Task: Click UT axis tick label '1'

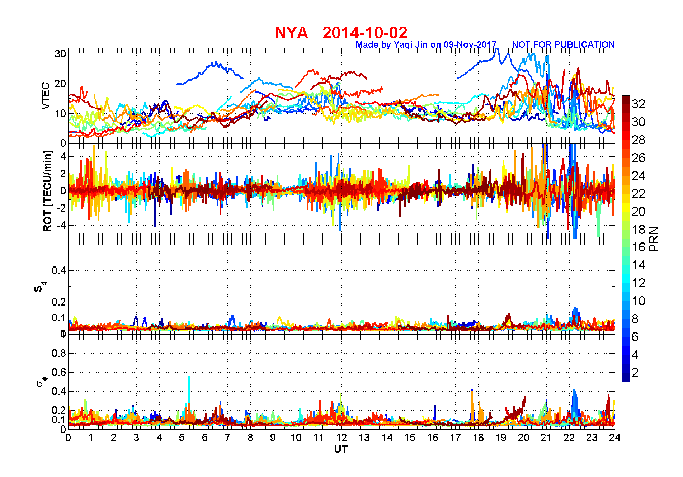Action: pyautogui.click(x=91, y=438)
